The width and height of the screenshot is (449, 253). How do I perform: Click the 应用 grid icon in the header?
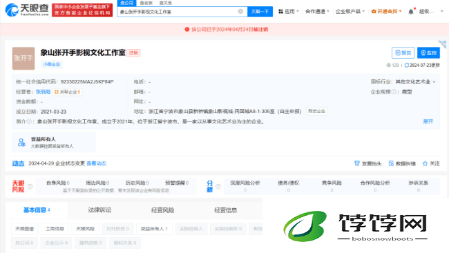[281, 12]
